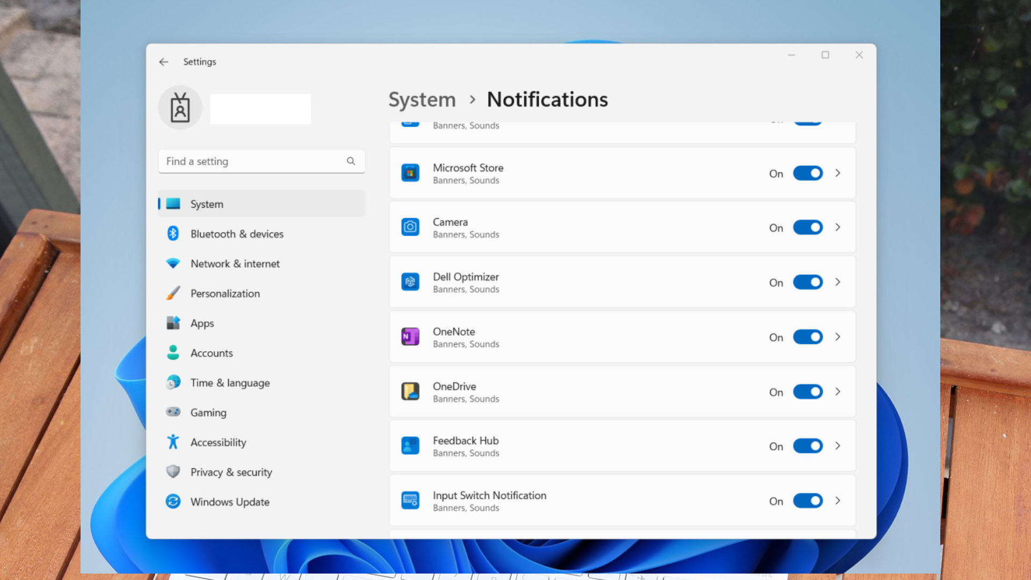Disable OneNote notifications toggle
This screenshot has width=1031, height=580.
(x=808, y=337)
